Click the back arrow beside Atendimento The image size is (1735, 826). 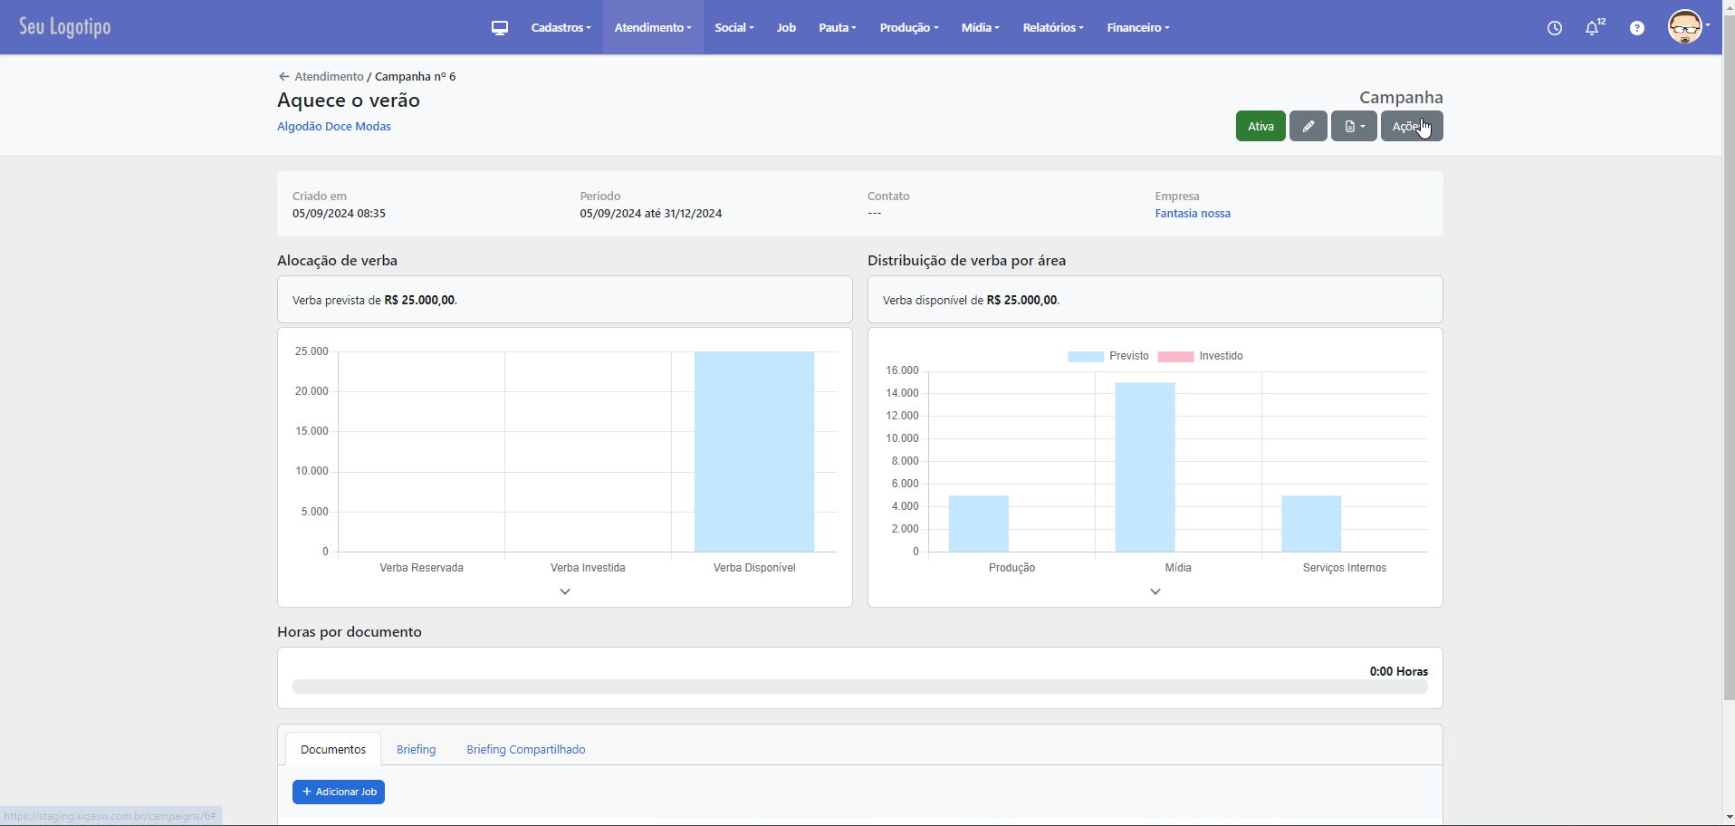click(x=283, y=77)
